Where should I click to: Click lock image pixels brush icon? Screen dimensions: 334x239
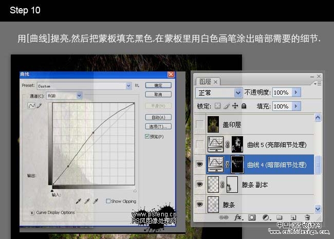point(227,106)
